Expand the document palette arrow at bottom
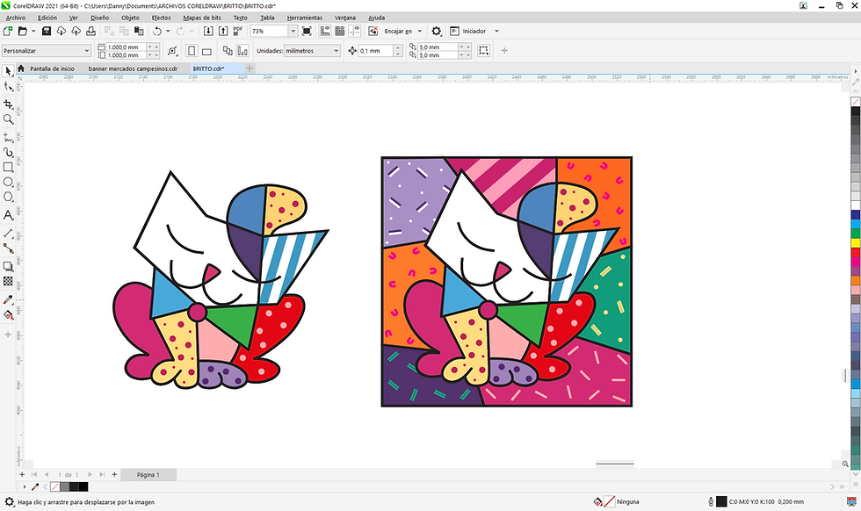Screen dimensions: 861x511 pos(25,486)
